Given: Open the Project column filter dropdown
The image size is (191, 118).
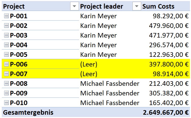Looking at the screenshot, I should [75, 6].
